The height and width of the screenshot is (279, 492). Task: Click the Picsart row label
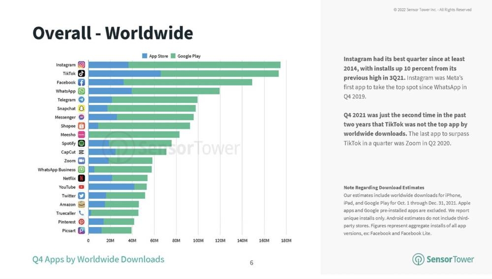(x=69, y=230)
